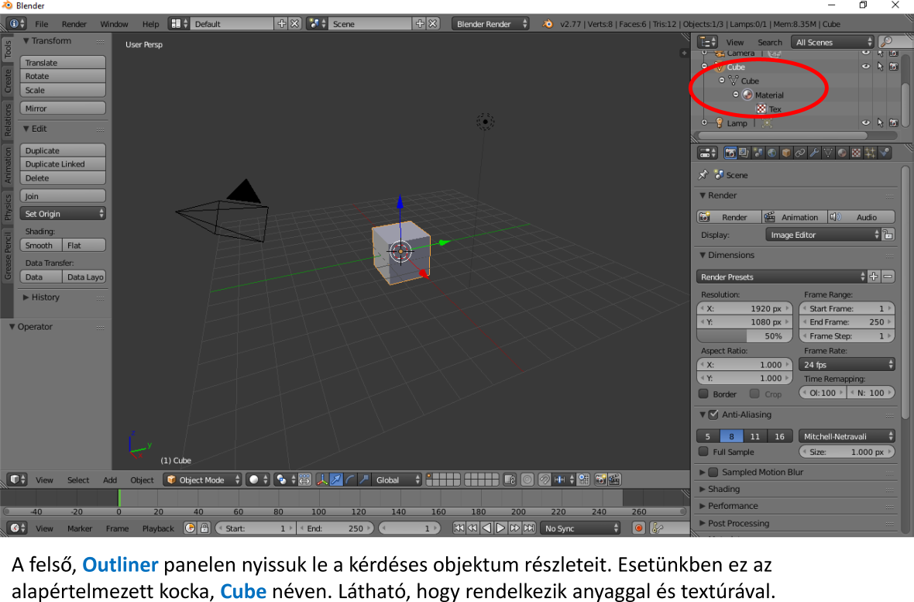The image size is (914, 602).
Task: Open the Blender Render engine dropdown
Action: tap(490, 24)
